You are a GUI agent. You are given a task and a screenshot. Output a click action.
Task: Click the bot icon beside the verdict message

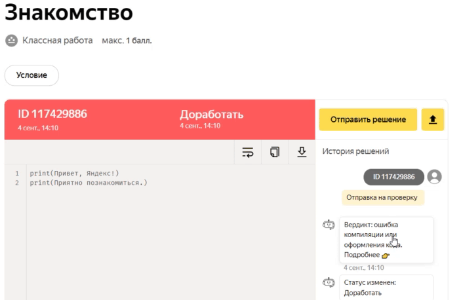pyautogui.click(x=328, y=225)
